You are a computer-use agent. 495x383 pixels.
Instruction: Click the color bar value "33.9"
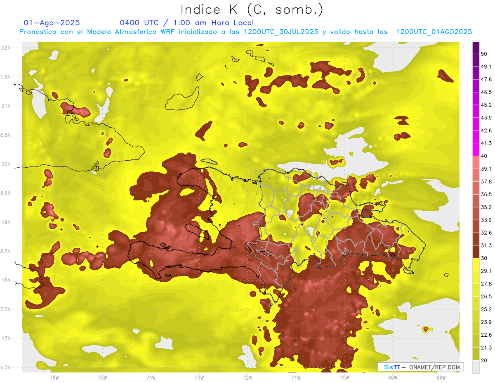pyautogui.click(x=486, y=220)
